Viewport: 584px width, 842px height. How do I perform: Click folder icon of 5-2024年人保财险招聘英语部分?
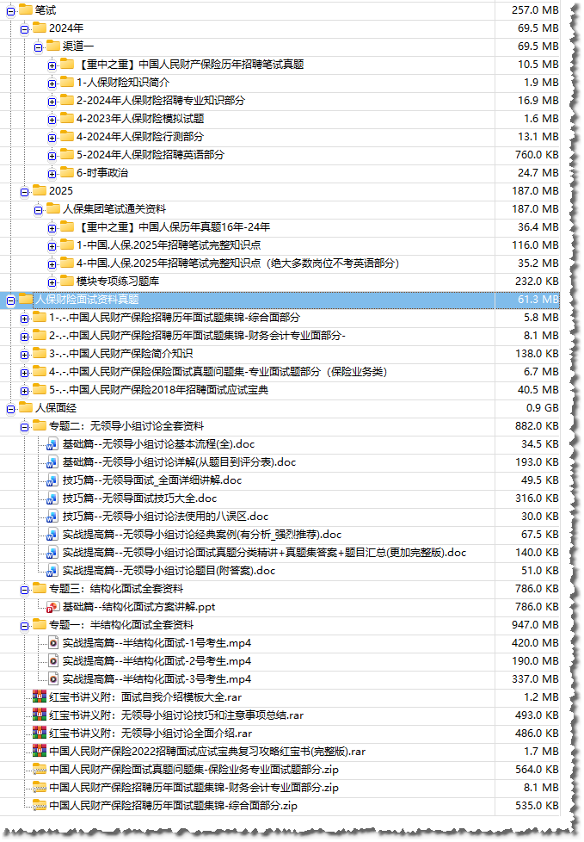point(66,155)
